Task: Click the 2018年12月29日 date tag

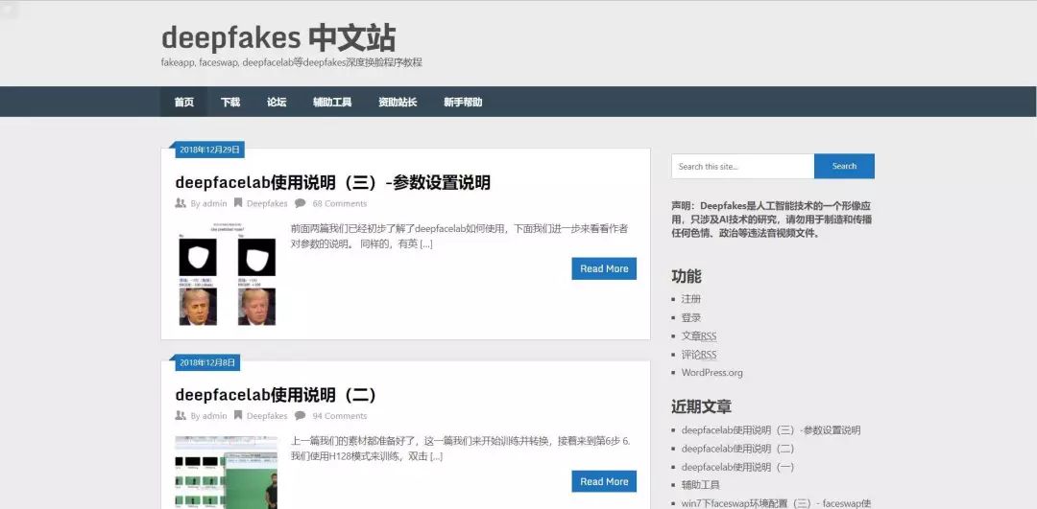Action: (209, 150)
